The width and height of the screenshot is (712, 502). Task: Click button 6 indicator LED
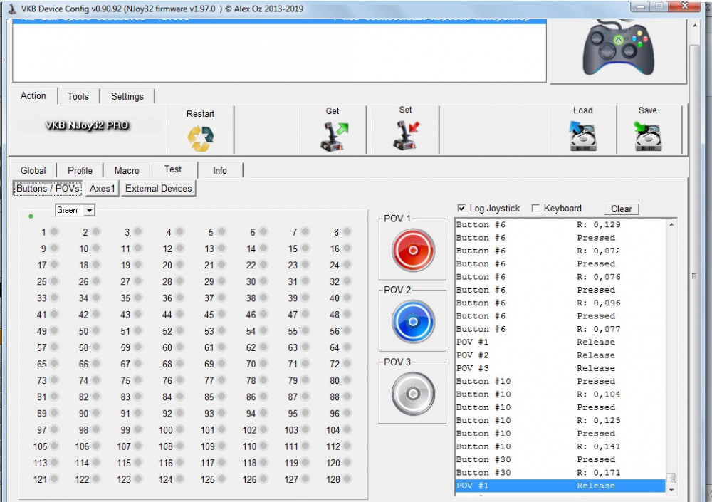[263, 232]
